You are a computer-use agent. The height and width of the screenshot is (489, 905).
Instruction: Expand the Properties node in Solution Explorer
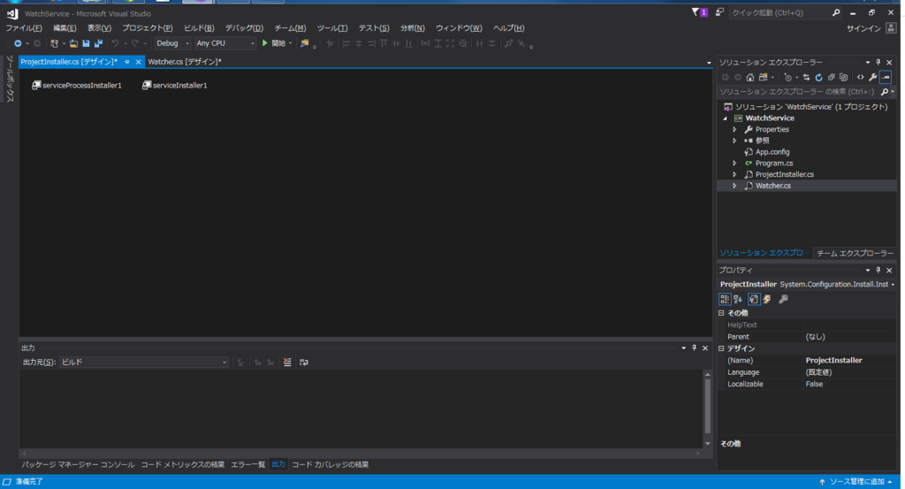[734, 130]
